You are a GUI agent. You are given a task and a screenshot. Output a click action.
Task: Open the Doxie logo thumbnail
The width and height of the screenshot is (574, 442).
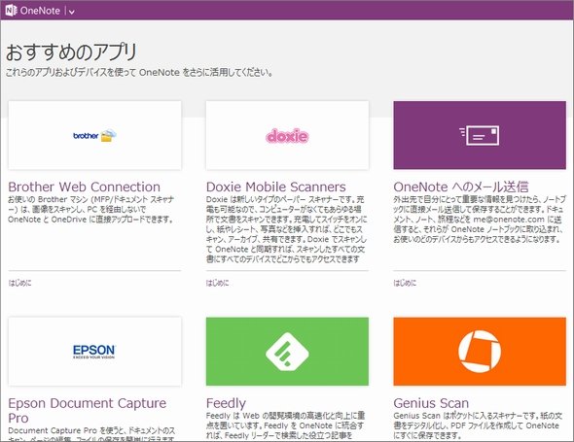(x=287, y=135)
